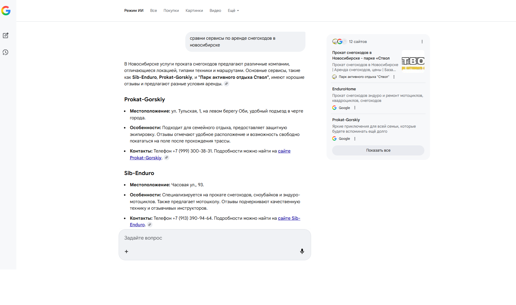Open options menu for Prokat-Gorskiy source
The height and width of the screenshot is (305, 516).
click(355, 139)
